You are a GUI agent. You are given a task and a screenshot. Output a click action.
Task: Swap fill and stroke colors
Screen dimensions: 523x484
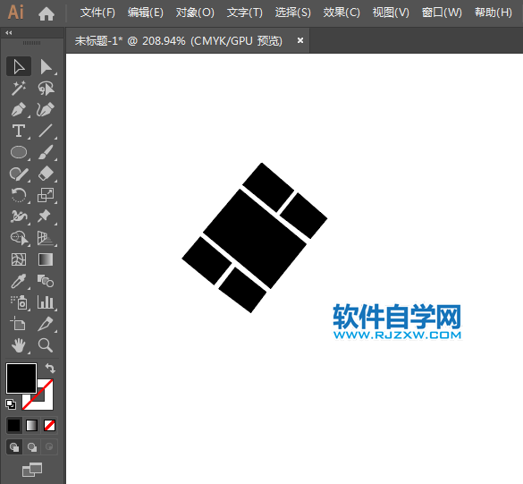coord(50,368)
